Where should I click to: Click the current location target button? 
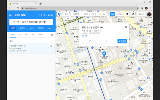pyautogui.click(x=149, y=31)
